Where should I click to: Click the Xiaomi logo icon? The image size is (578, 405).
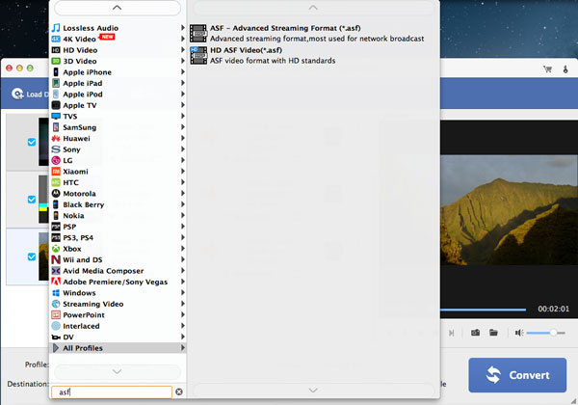[56, 172]
